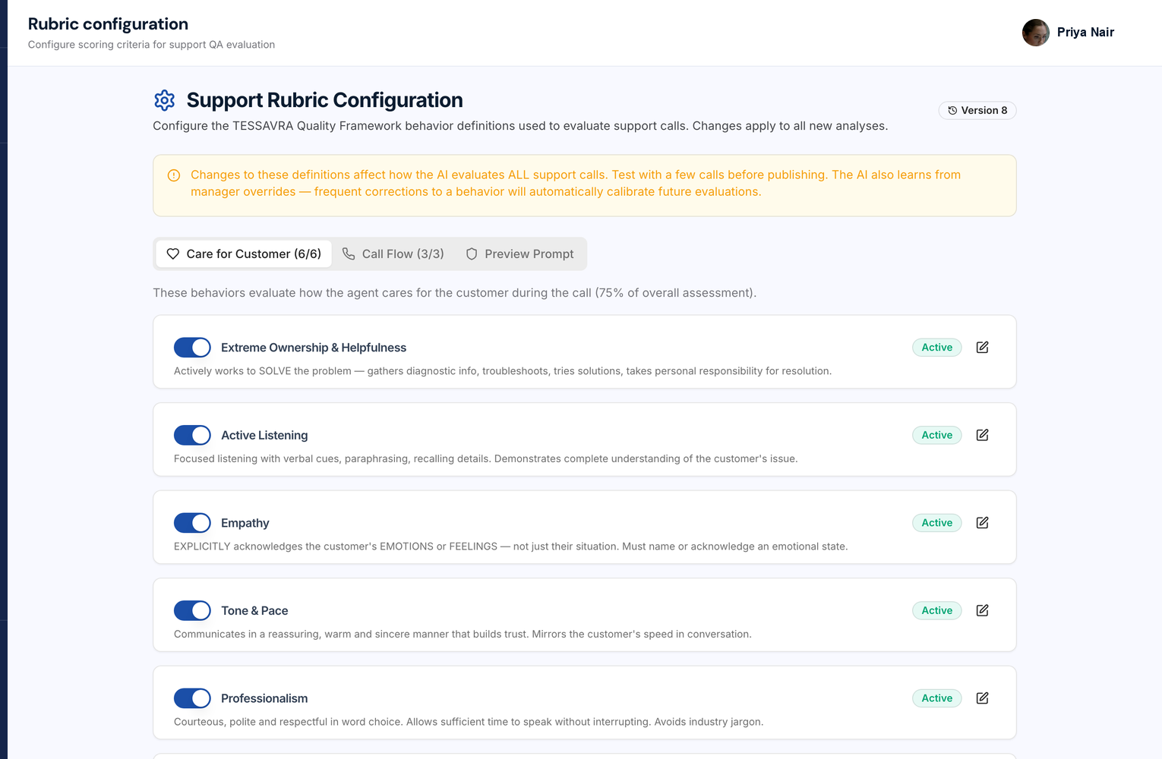The height and width of the screenshot is (759, 1162).
Task: Click the Tone & Pace behavior title
Action: tap(254, 610)
